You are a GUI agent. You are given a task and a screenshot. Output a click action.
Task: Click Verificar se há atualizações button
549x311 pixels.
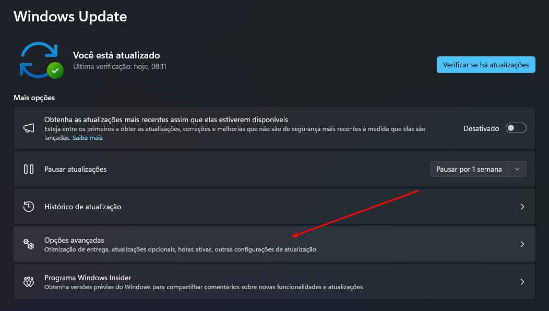coord(486,65)
